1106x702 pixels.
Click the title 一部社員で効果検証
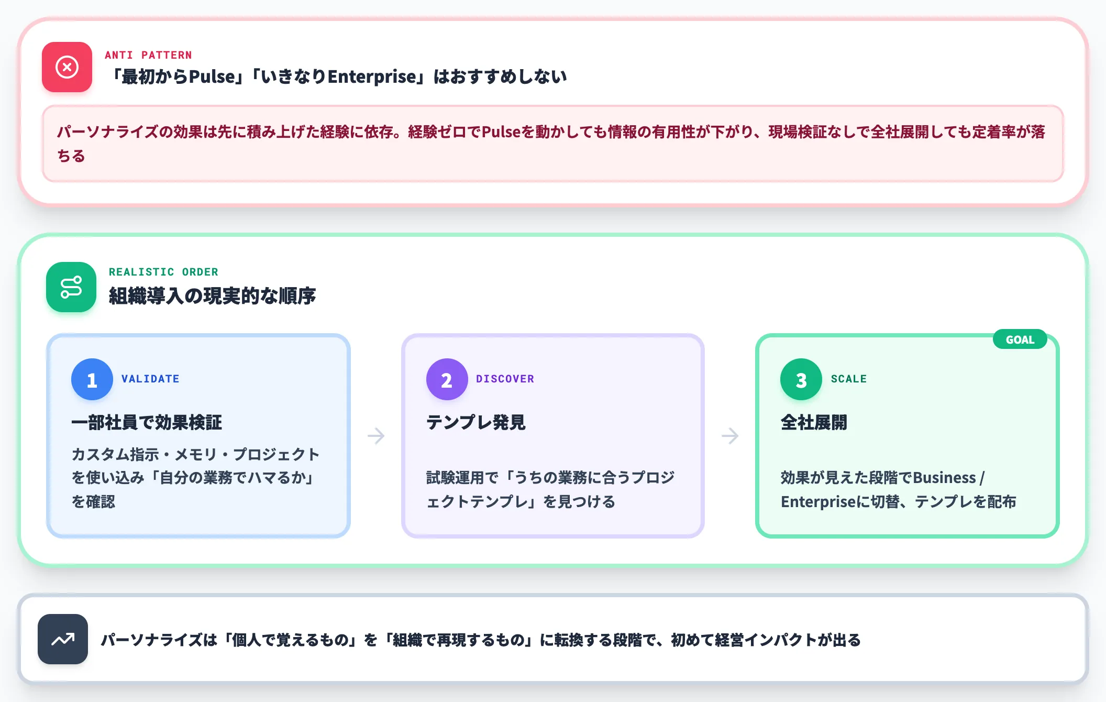(147, 422)
